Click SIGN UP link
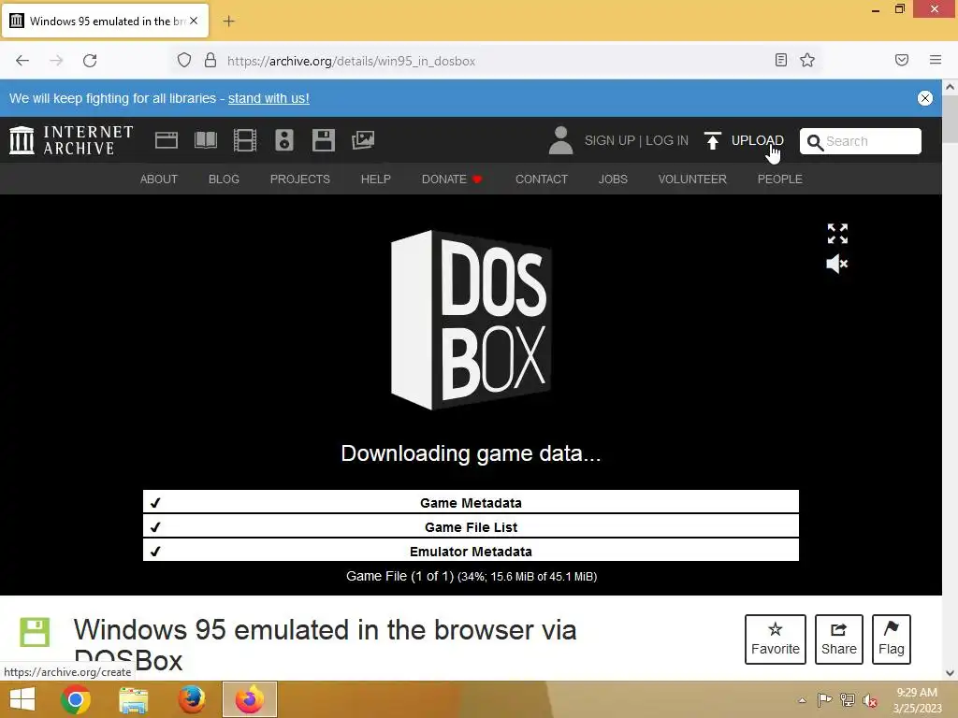 click(609, 140)
